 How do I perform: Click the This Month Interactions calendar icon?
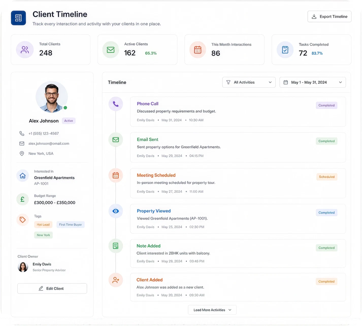[198, 50]
